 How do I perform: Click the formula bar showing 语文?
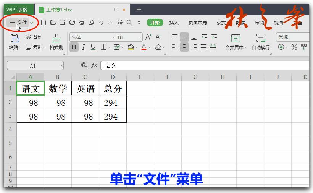click(x=205, y=65)
